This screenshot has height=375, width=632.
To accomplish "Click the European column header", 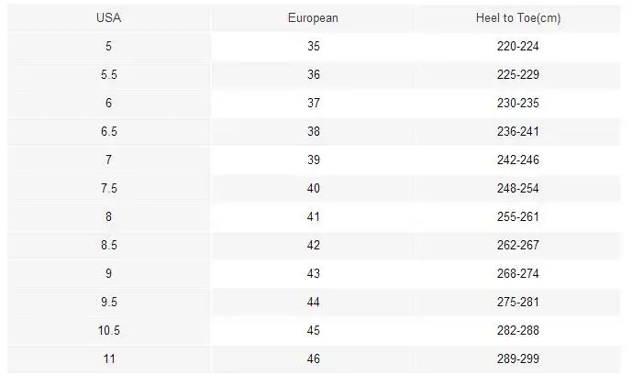I will point(314,17).
